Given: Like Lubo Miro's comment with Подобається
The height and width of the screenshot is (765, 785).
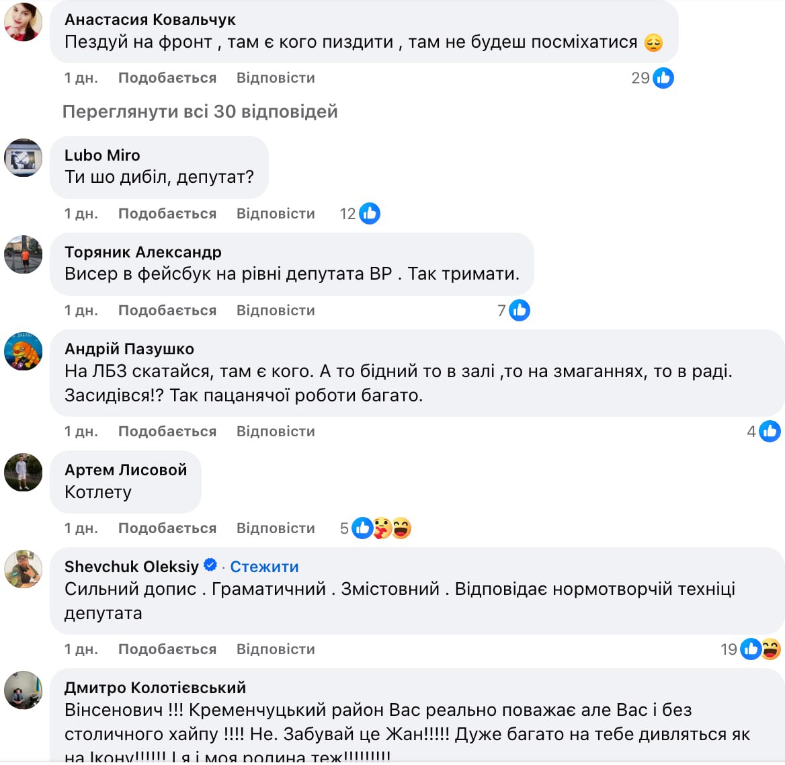Looking at the screenshot, I should pyautogui.click(x=167, y=214).
